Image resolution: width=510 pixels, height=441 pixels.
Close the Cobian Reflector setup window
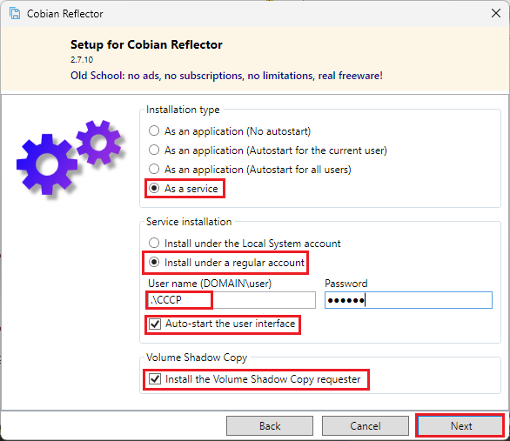pos(496,13)
